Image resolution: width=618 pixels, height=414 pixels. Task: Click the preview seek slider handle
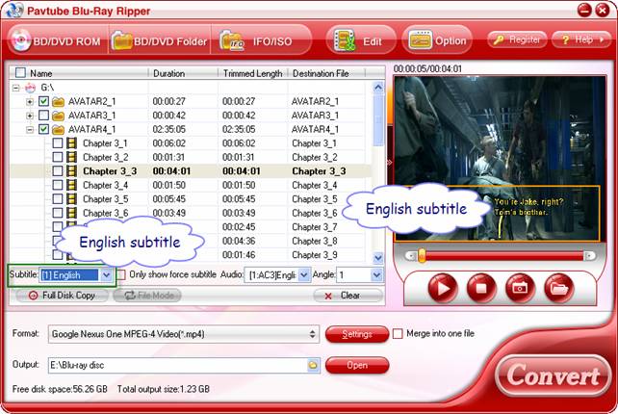(422, 255)
